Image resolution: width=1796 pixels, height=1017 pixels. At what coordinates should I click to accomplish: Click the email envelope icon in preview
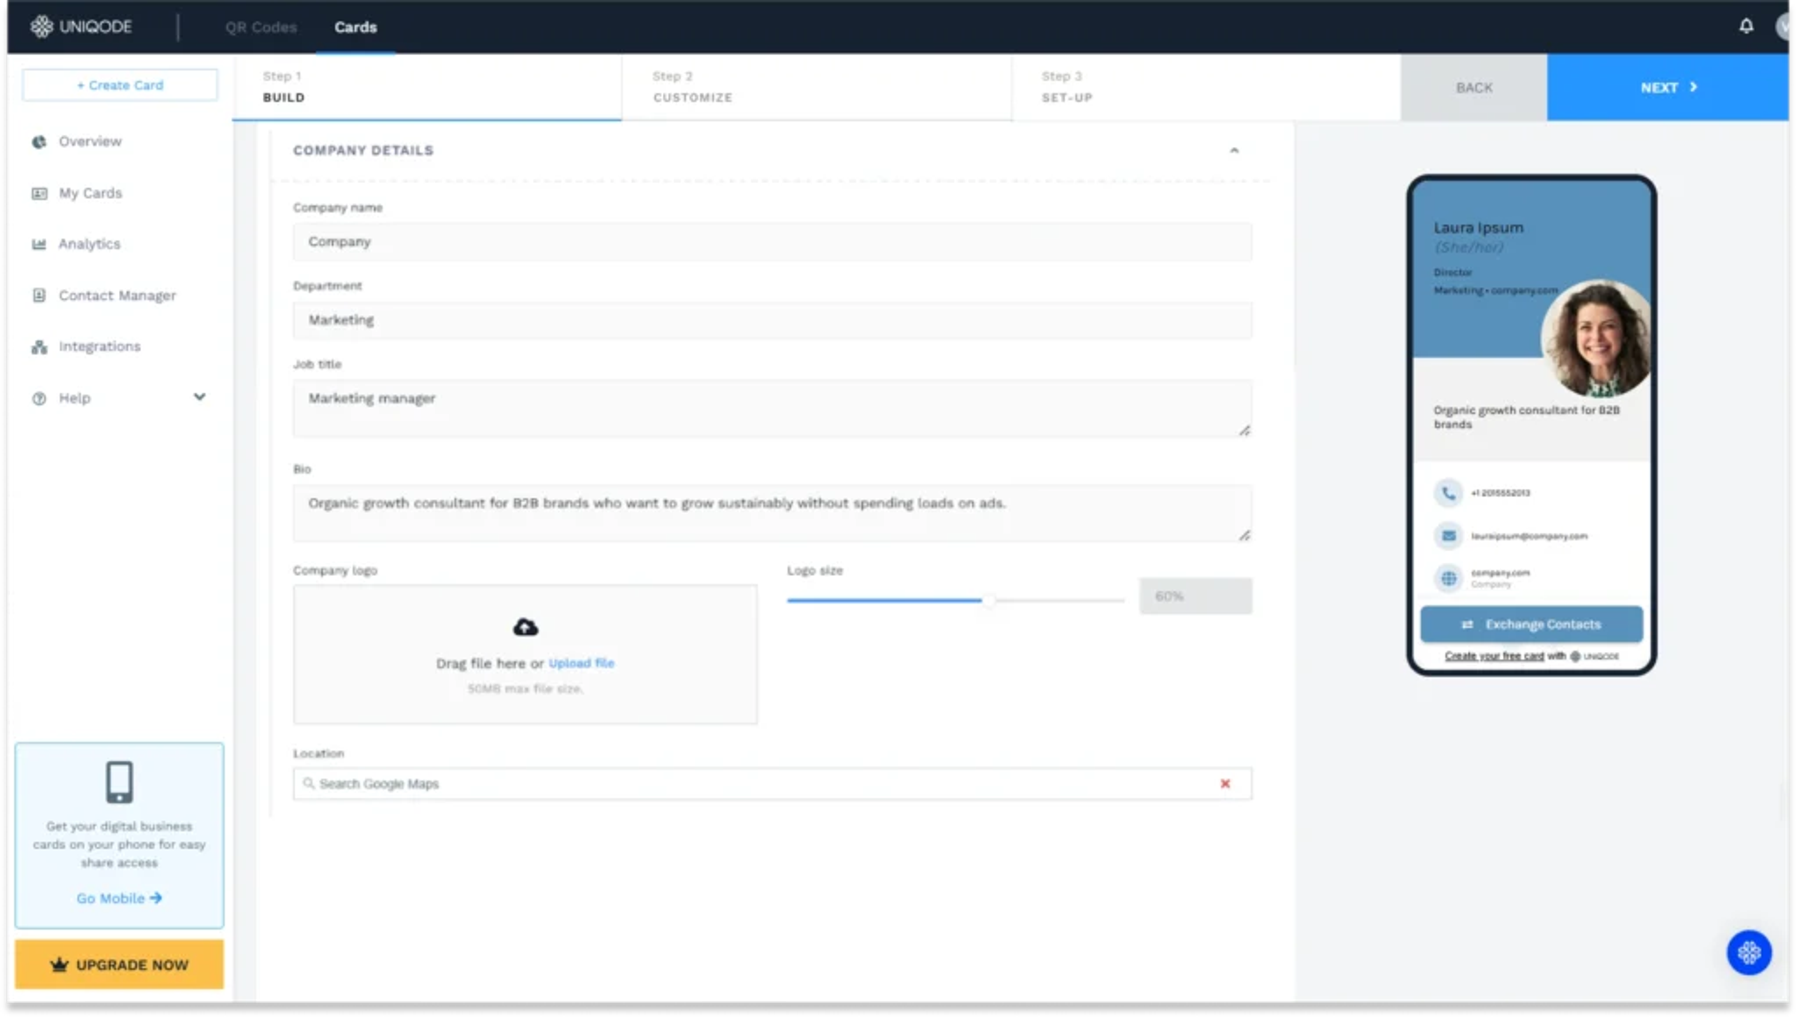pos(1448,536)
